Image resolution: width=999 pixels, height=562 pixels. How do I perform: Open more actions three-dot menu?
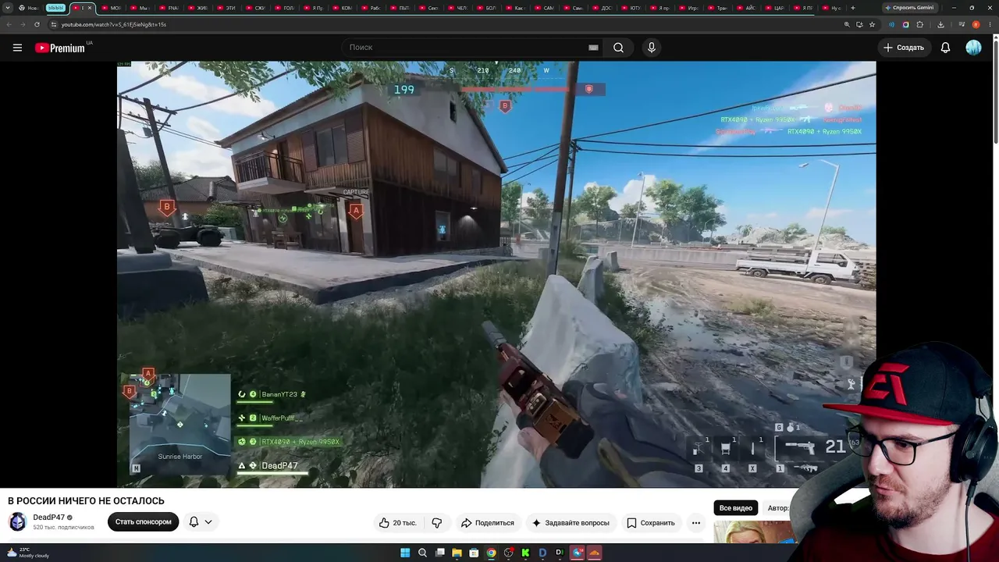(695, 523)
